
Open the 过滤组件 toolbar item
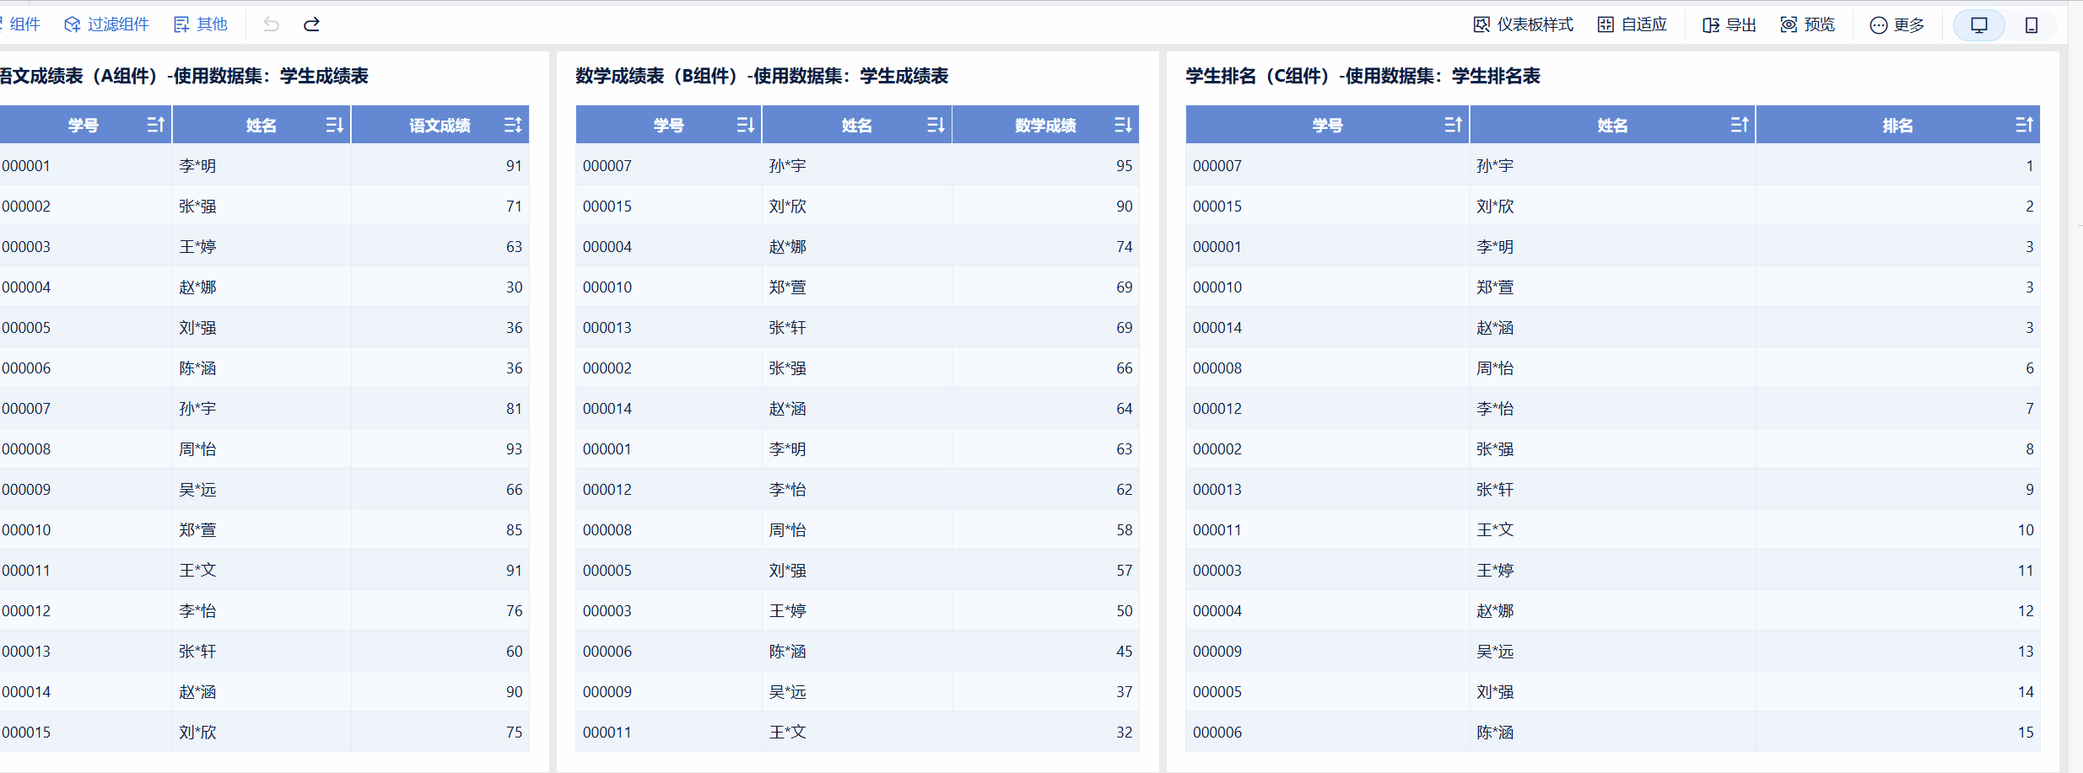pyautogui.click(x=107, y=24)
